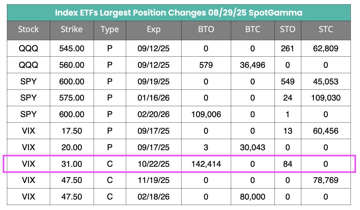
Task: Select the STO column header
Action: click(288, 30)
